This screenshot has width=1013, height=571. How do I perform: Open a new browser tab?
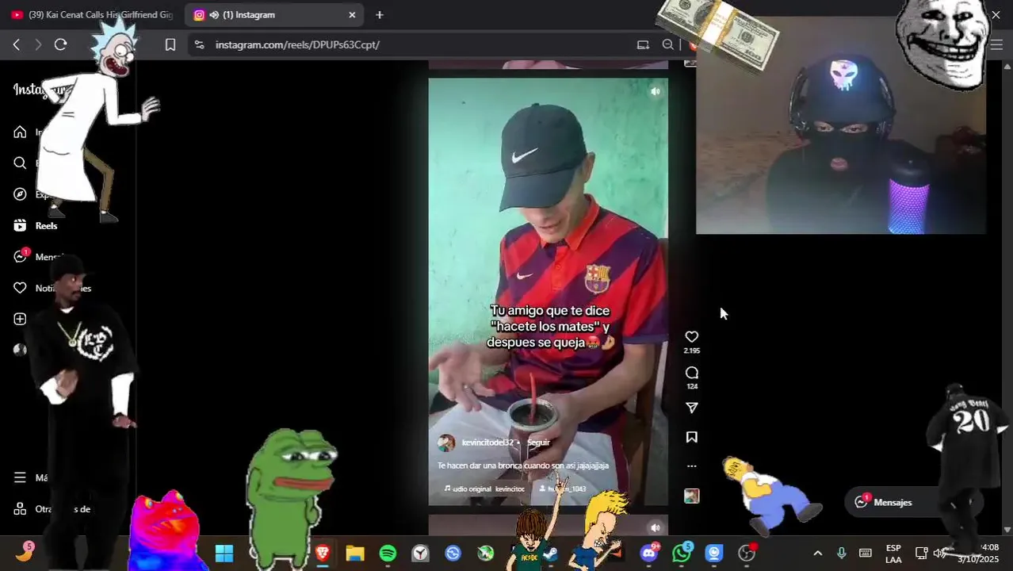pos(380,14)
